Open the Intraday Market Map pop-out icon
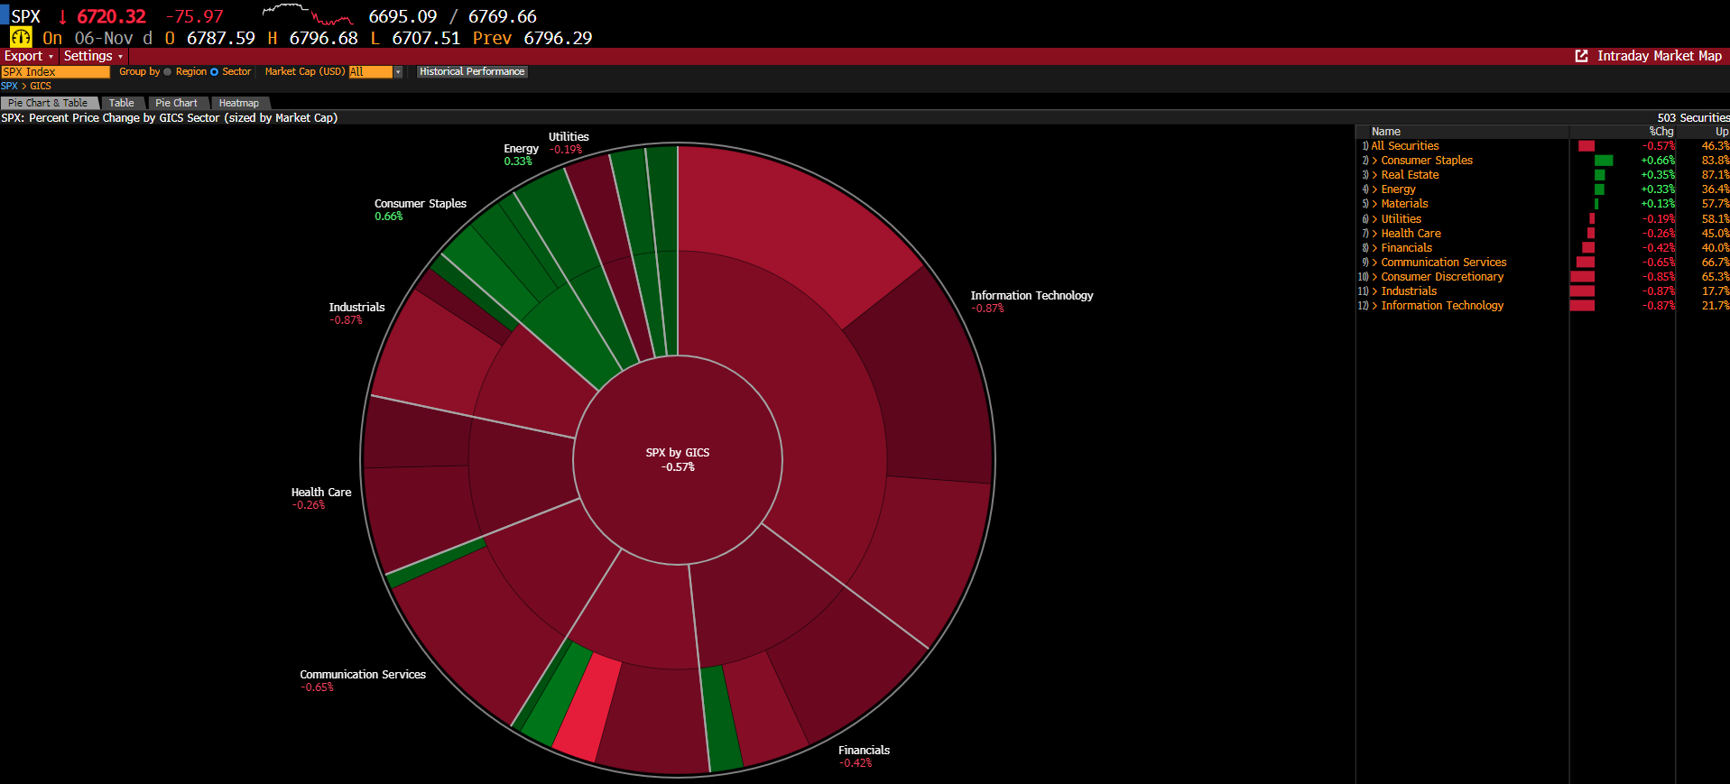1730x784 pixels. click(1581, 56)
